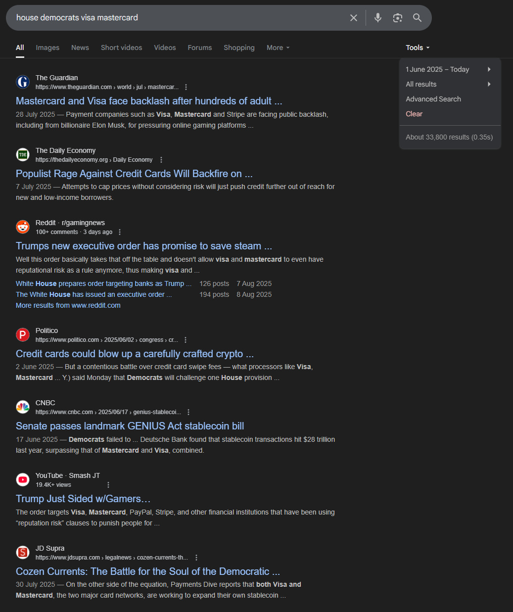Switch to the Images tab
513x612 pixels.
(47, 47)
